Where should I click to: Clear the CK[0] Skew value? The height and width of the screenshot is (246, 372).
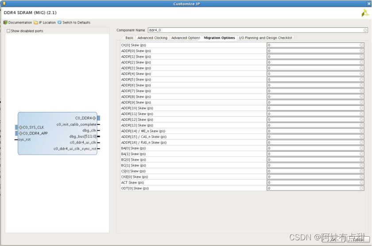(361, 45)
